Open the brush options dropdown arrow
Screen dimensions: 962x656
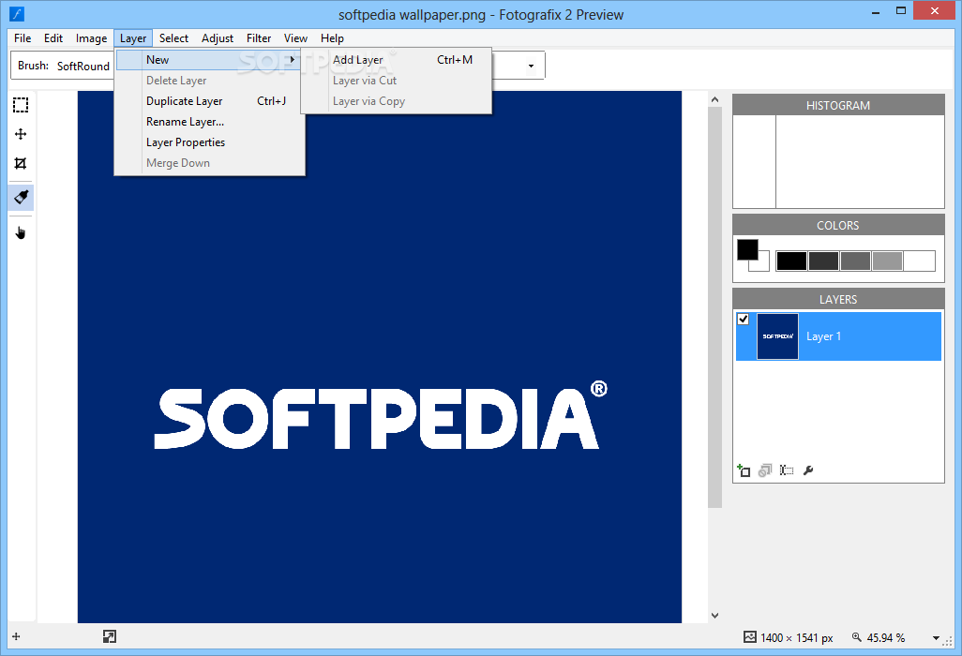(x=532, y=67)
